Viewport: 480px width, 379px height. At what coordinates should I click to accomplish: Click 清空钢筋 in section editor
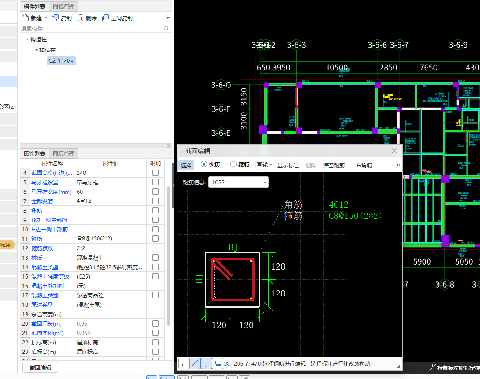point(334,165)
